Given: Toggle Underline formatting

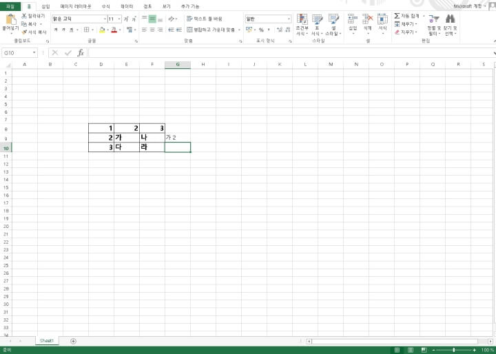Looking at the screenshot, I should 71,30.
